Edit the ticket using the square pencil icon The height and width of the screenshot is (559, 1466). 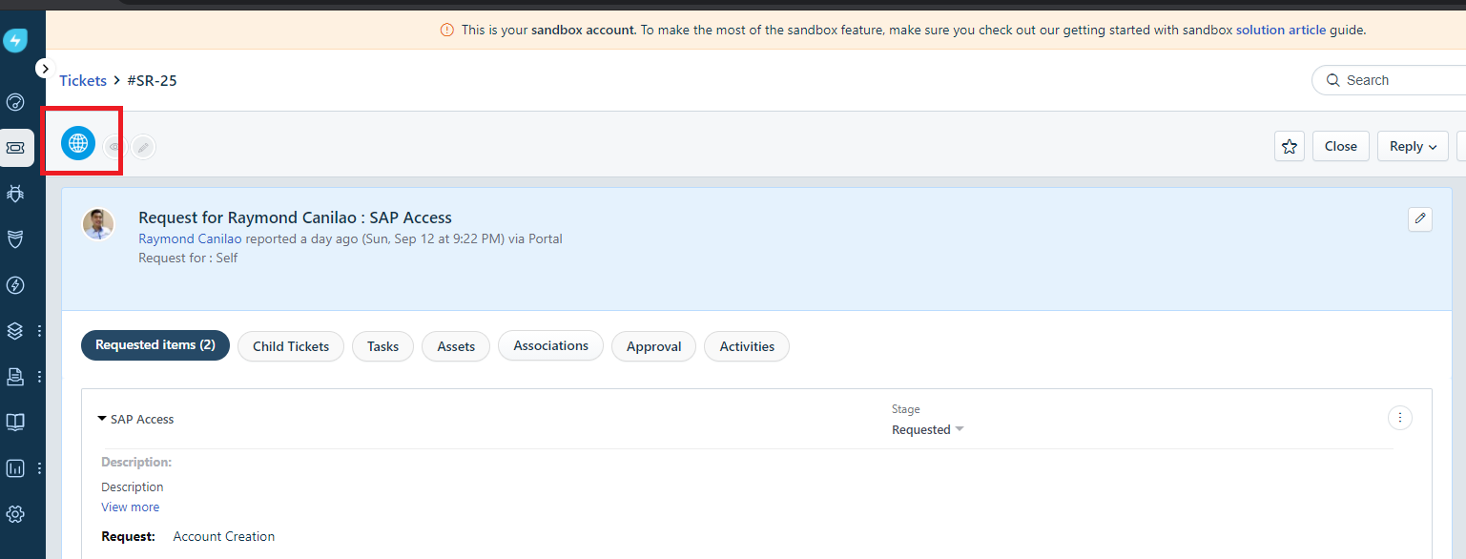pyautogui.click(x=1420, y=218)
